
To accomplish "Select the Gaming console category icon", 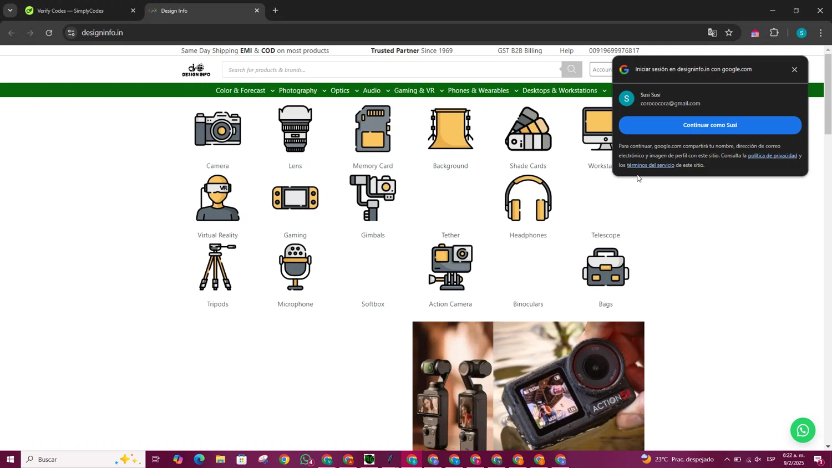I will 295,198.
